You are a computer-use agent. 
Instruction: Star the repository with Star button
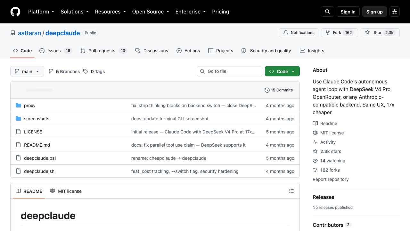point(380,33)
